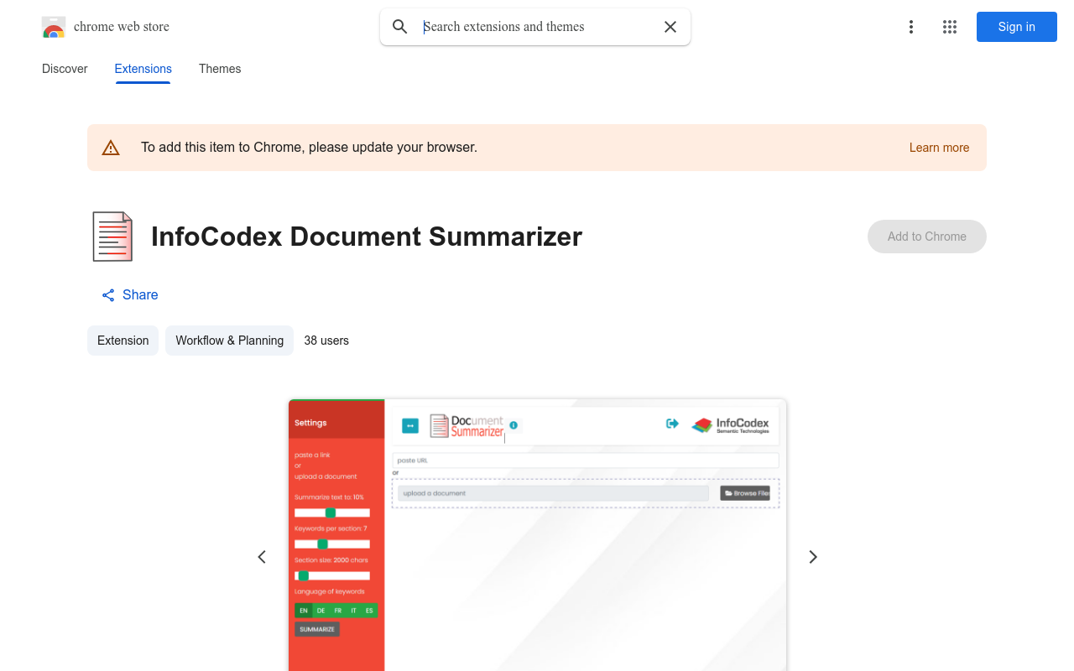Focus the Search extensions and themes field
The height and width of the screenshot is (671, 1074).
537,27
